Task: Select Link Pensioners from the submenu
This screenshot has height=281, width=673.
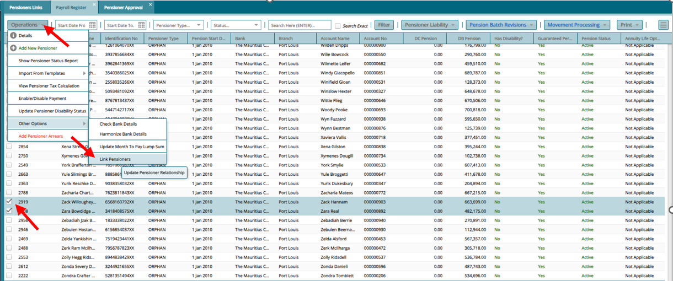Action: 115,159
